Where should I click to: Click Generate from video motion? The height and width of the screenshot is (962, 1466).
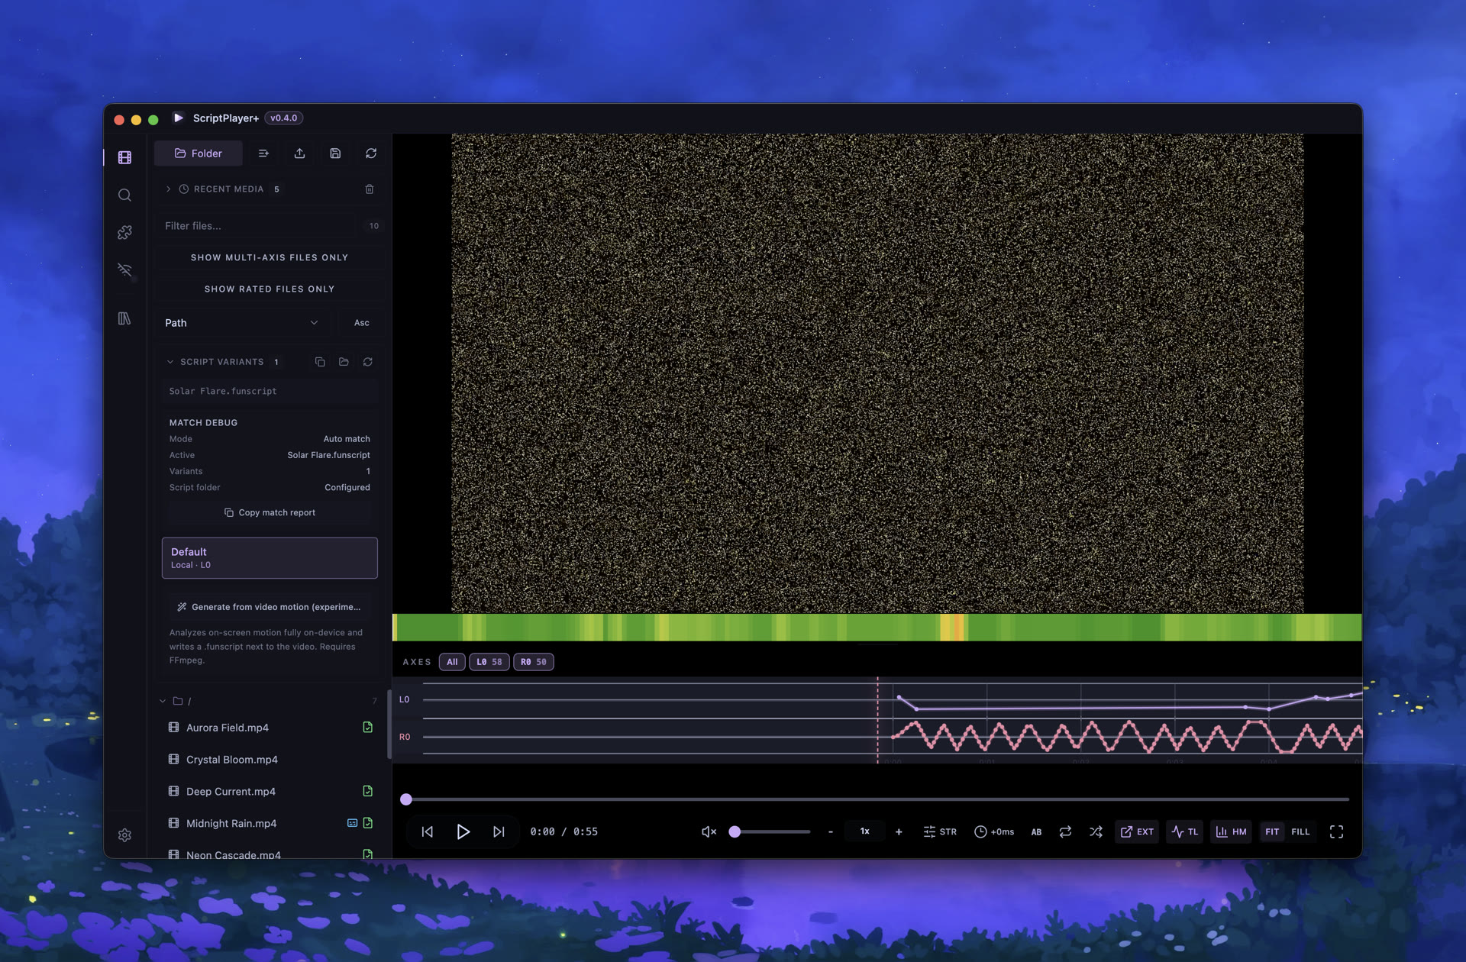(270, 607)
